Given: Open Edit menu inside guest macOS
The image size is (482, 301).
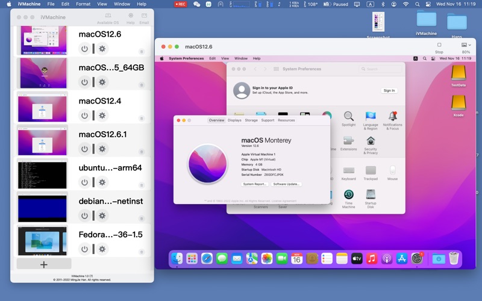Looking at the screenshot, I should click(x=213, y=58).
